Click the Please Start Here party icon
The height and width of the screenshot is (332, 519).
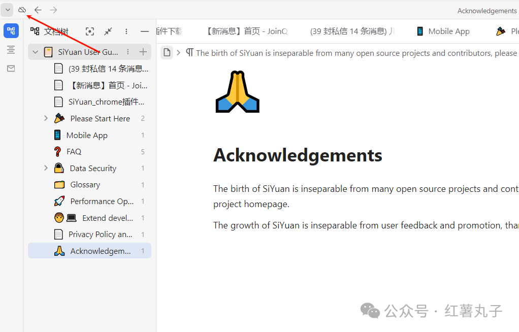(59, 118)
